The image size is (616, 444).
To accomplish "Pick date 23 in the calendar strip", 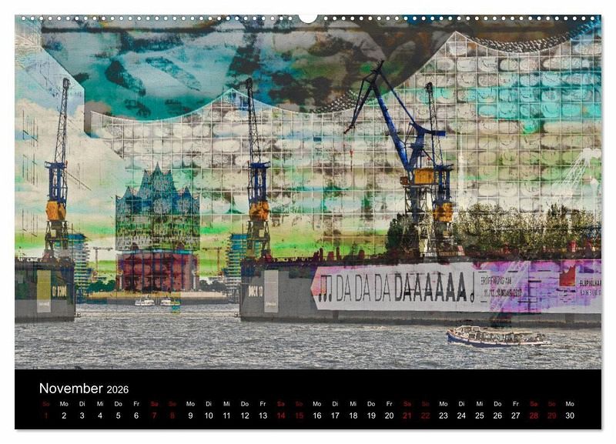I will click(444, 416).
